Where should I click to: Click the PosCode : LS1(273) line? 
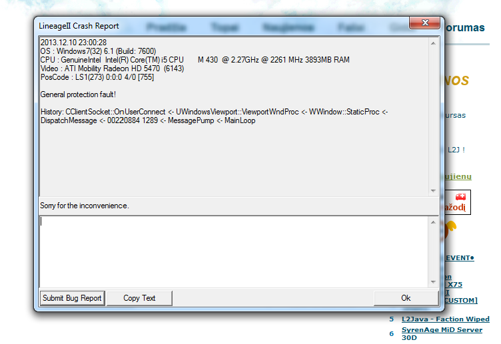[x=97, y=77]
